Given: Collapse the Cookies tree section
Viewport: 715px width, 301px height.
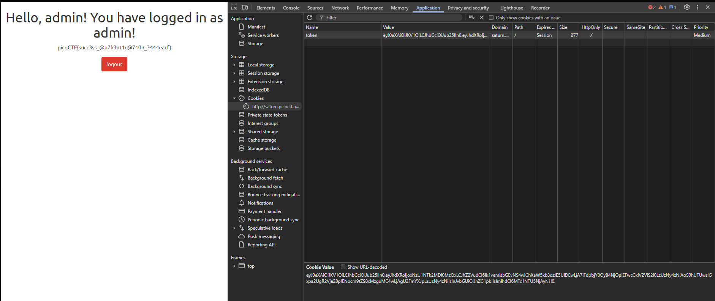Looking at the screenshot, I should pos(234,98).
